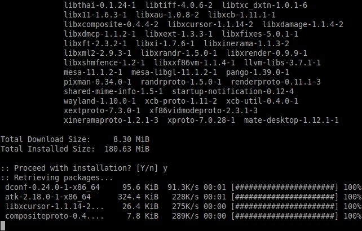Click the libxcursor download progress bar
This screenshot has height=231, width=362.
point(285,206)
